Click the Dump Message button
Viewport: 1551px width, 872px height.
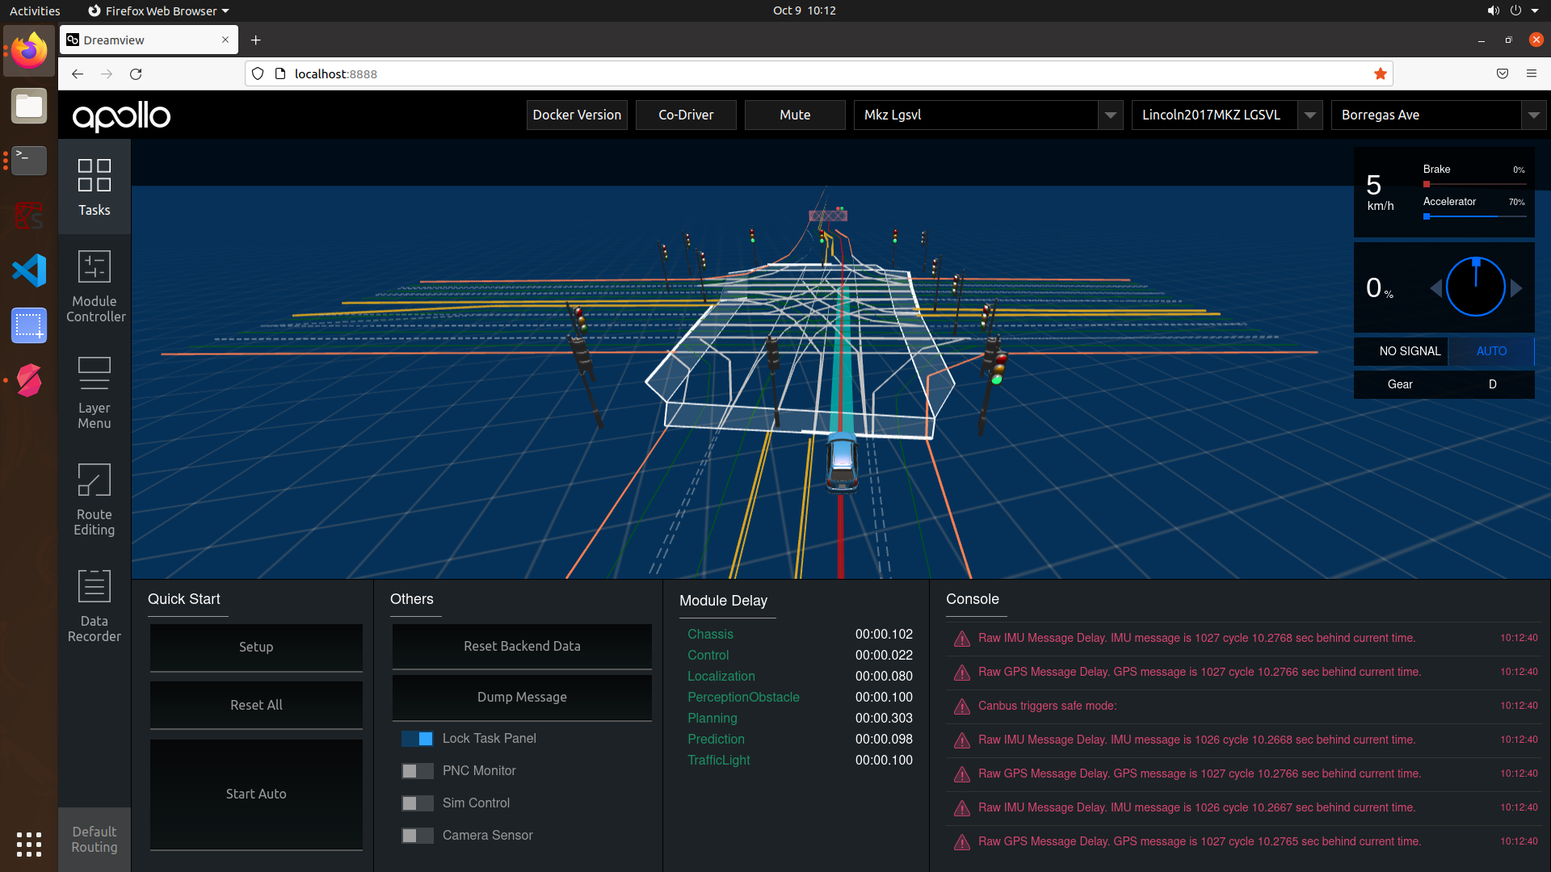[522, 698]
